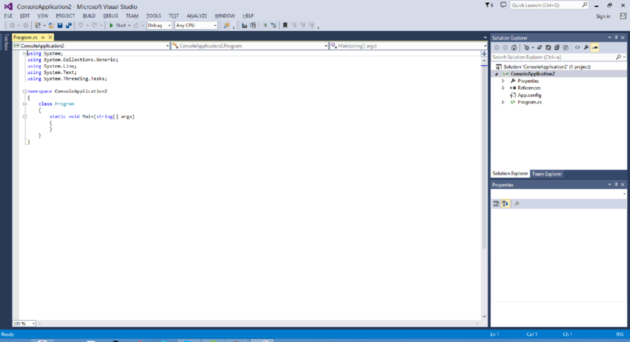Open the EDIT menu

coord(25,16)
